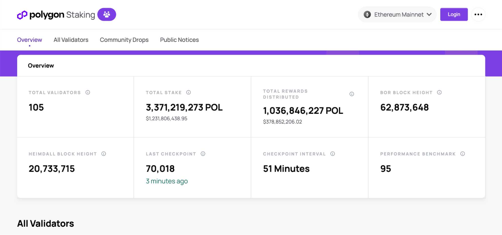The width and height of the screenshot is (502, 235).
Task: Expand the network selector chevron
Action: tap(429, 14)
